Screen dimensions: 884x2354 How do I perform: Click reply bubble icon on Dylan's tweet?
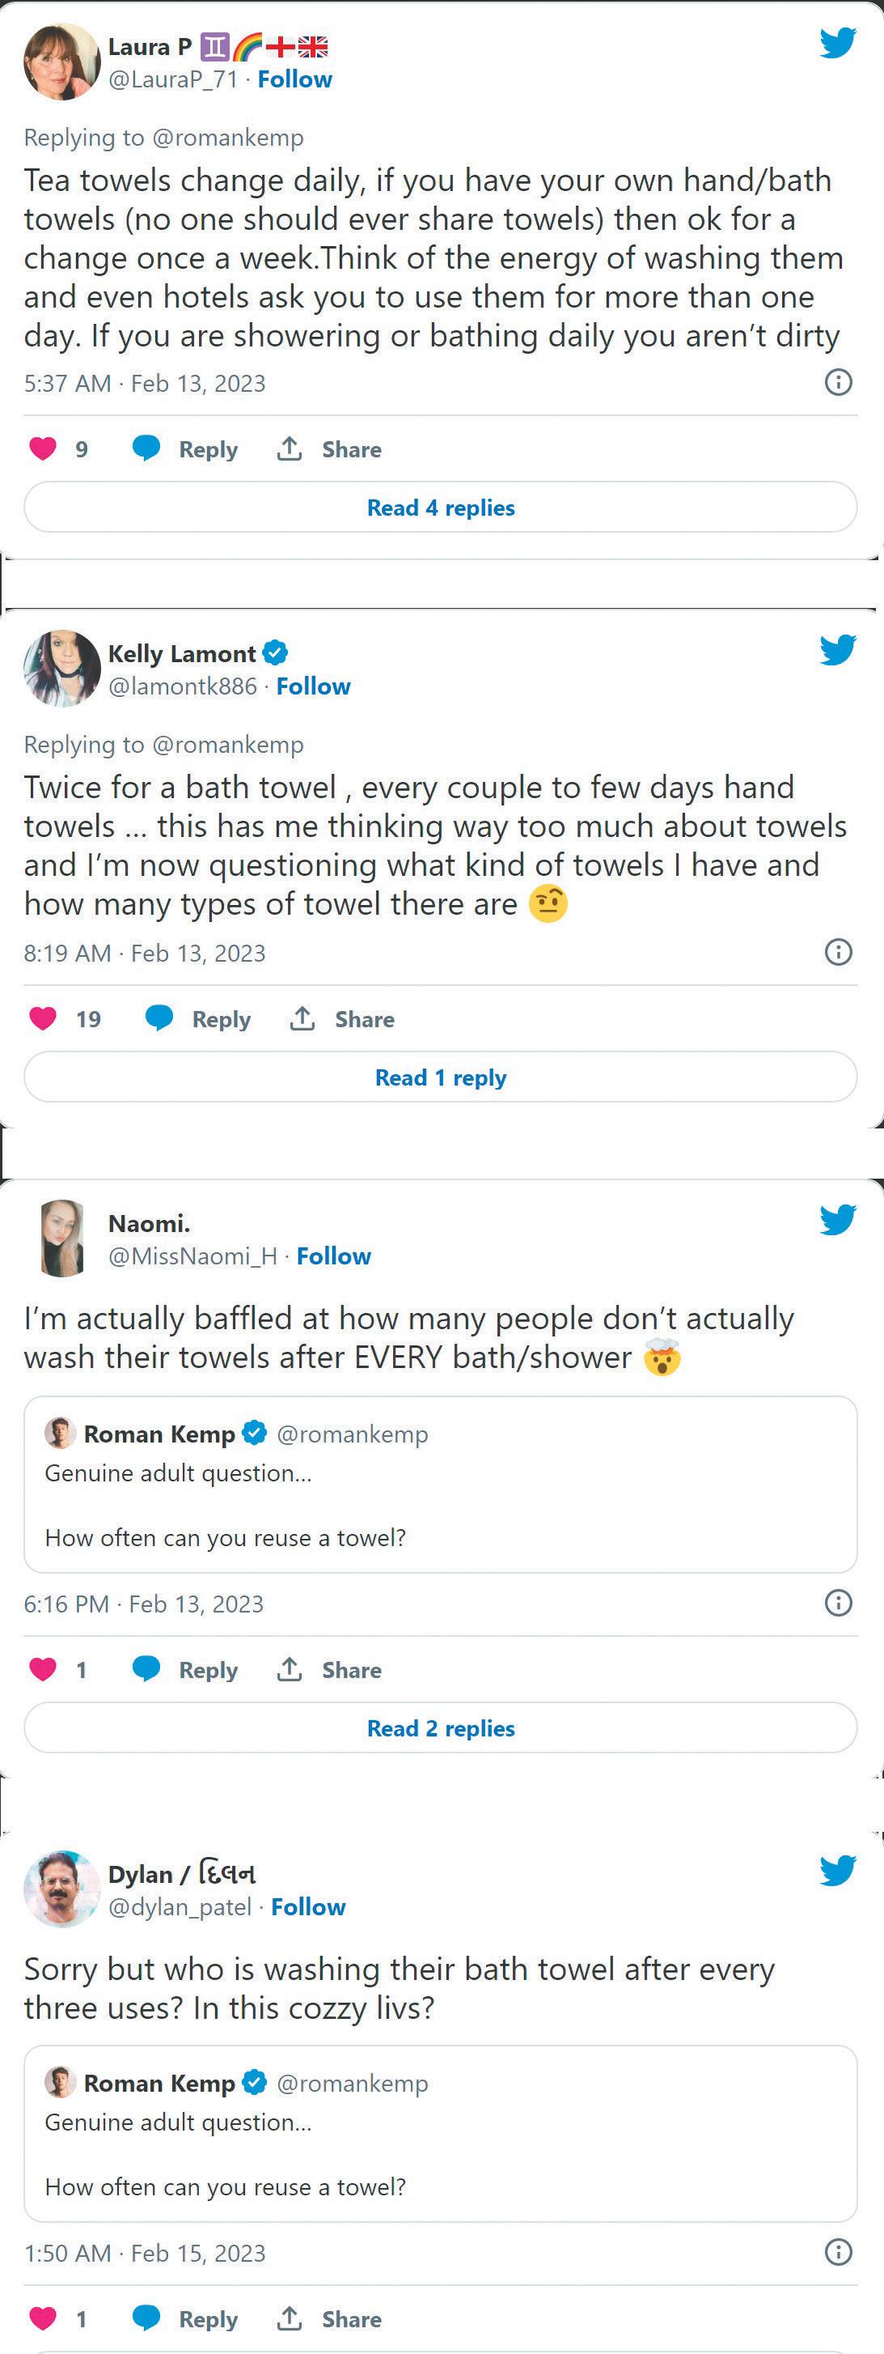(x=146, y=2318)
